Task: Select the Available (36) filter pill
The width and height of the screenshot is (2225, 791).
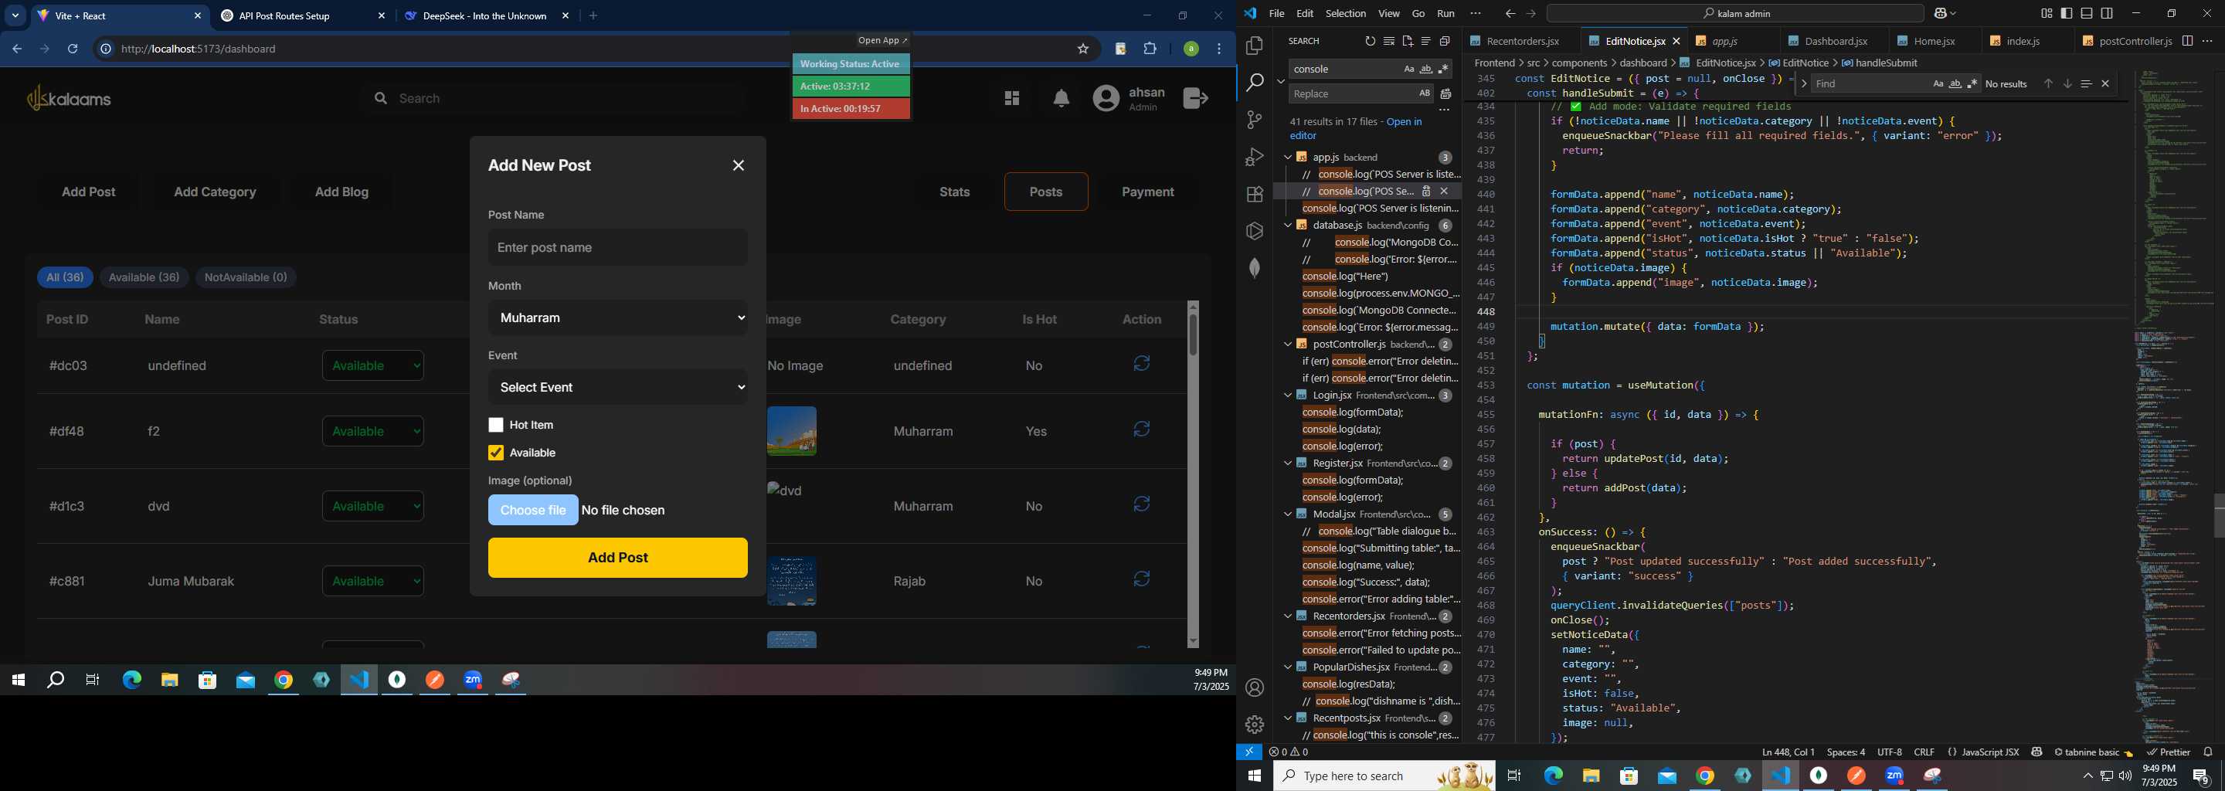Action: pyautogui.click(x=144, y=277)
